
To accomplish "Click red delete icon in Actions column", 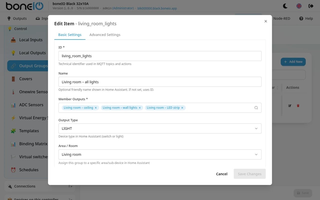I will click(298, 106).
